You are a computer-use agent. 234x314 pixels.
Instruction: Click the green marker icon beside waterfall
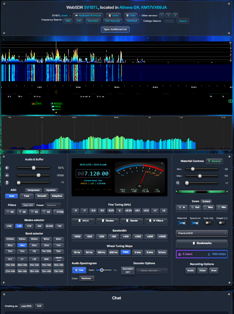click(x=230, y=101)
